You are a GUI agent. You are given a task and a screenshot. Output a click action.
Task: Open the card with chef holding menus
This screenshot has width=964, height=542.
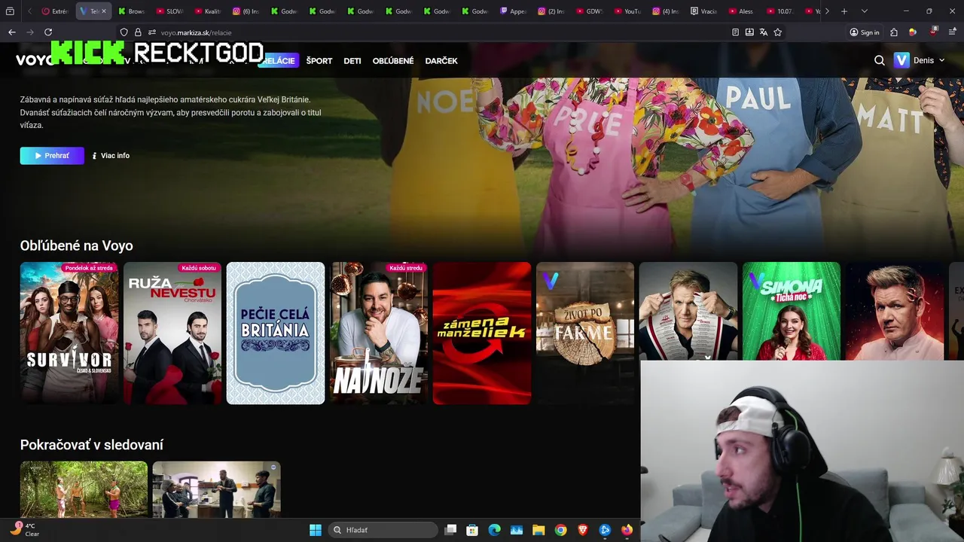(688, 311)
